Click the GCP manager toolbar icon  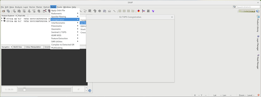34,11
